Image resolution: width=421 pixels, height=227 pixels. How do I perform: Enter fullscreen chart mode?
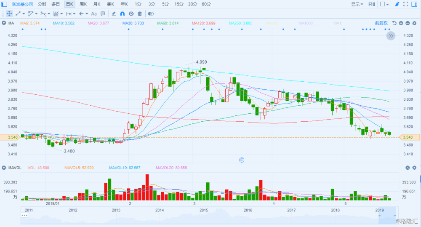pyautogui.click(x=406, y=4)
